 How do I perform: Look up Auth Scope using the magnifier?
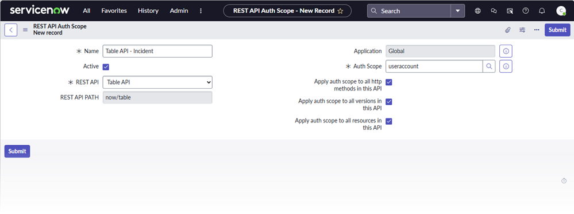pos(489,66)
